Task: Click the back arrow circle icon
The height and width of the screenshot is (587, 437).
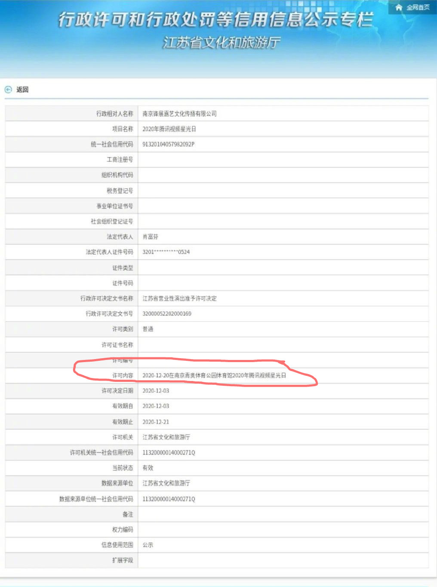Action: pos(8,89)
